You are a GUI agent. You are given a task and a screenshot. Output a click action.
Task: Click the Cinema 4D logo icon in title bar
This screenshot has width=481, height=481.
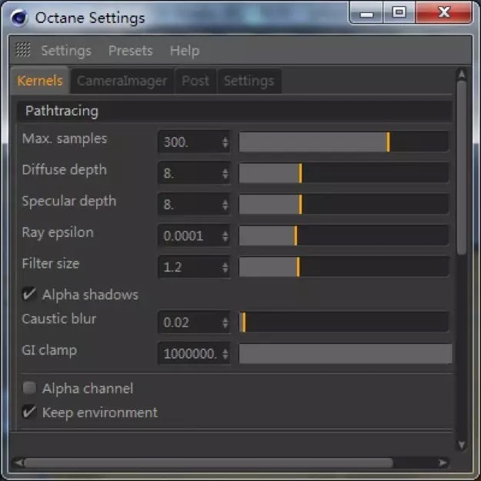tap(19, 18)
